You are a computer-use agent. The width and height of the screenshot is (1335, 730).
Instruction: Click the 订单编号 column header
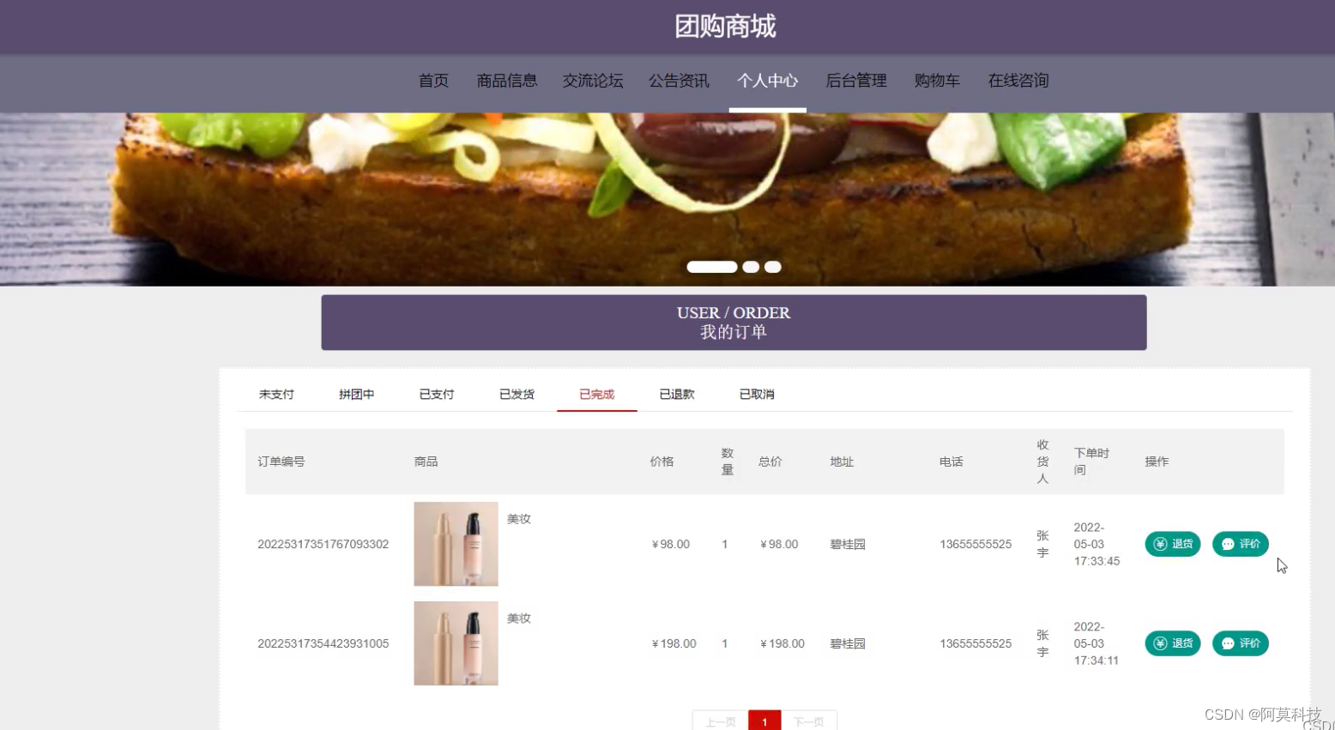[x=281, y=462]
